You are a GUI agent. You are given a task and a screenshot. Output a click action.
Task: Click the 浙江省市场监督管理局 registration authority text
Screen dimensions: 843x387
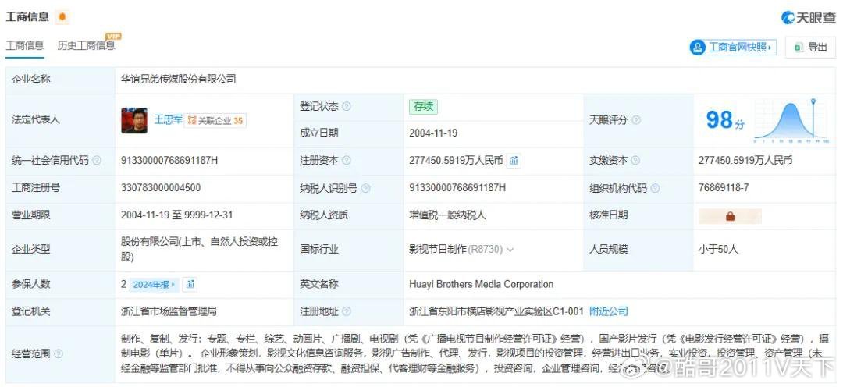(169, 311)
